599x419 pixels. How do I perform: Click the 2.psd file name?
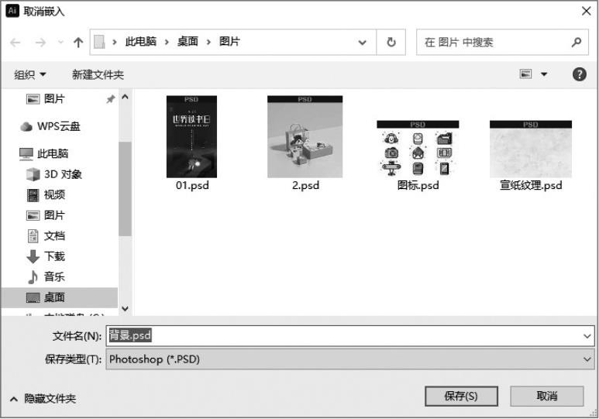point(305,185)
